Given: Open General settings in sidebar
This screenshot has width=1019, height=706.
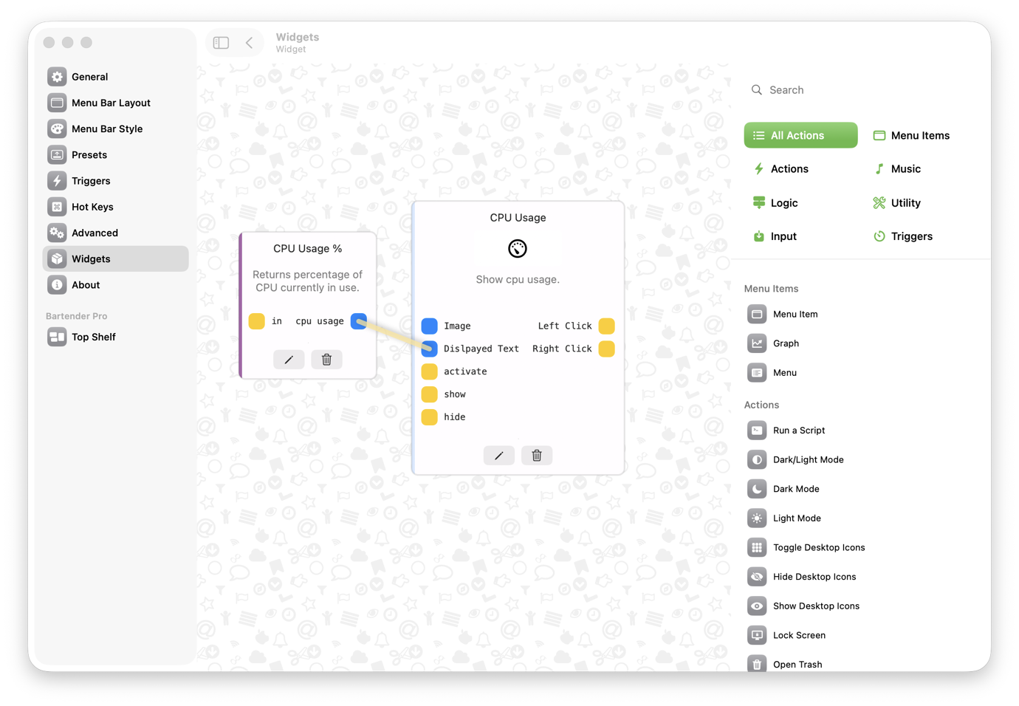Looking at the screenshot, I should tap(115, 77).
